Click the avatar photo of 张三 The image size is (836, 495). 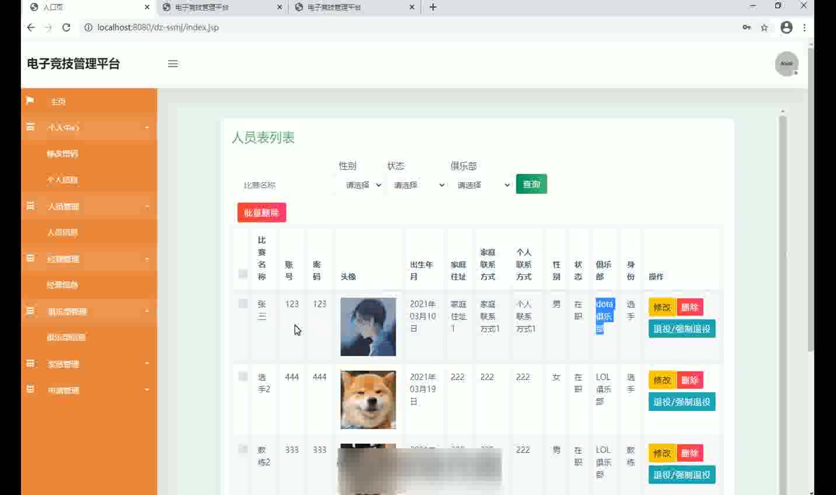coord(368,327)
